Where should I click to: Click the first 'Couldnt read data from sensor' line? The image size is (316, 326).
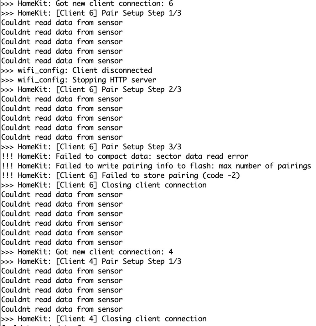click(x=62, y=23)
